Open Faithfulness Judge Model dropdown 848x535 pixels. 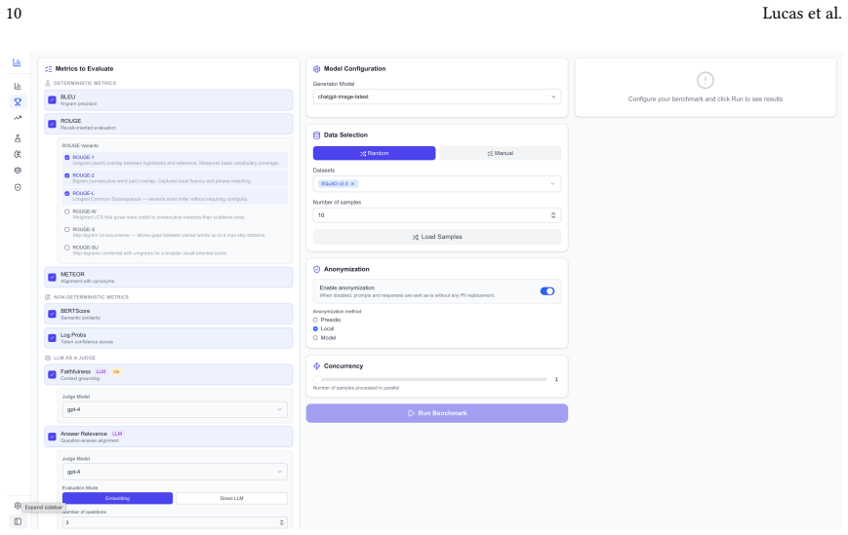pos(175,409)
